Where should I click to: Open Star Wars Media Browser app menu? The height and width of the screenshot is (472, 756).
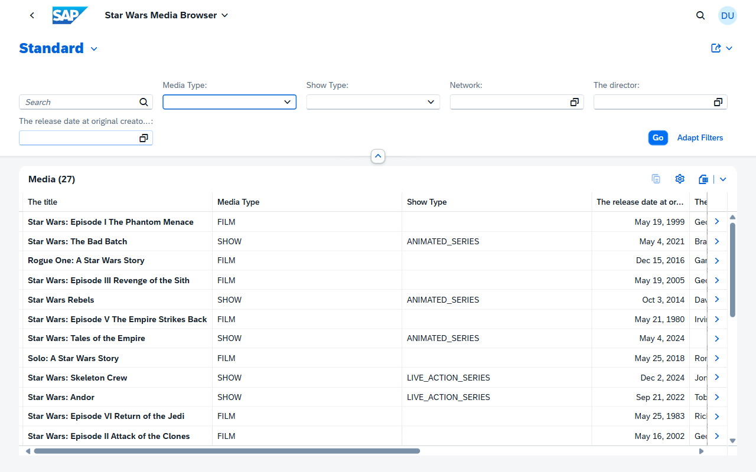click(x=224, y=15)
